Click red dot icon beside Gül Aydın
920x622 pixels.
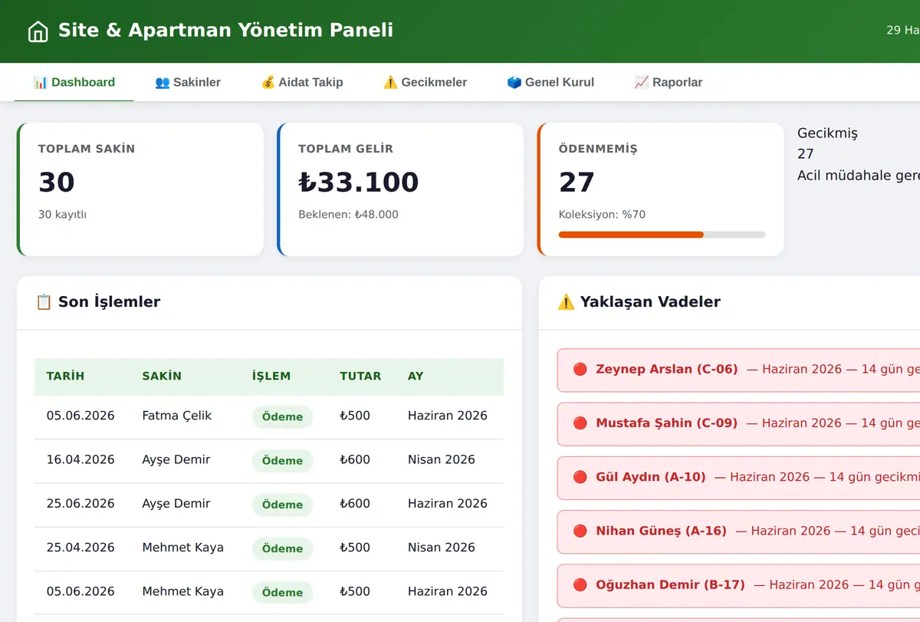[x=580, y=476]
